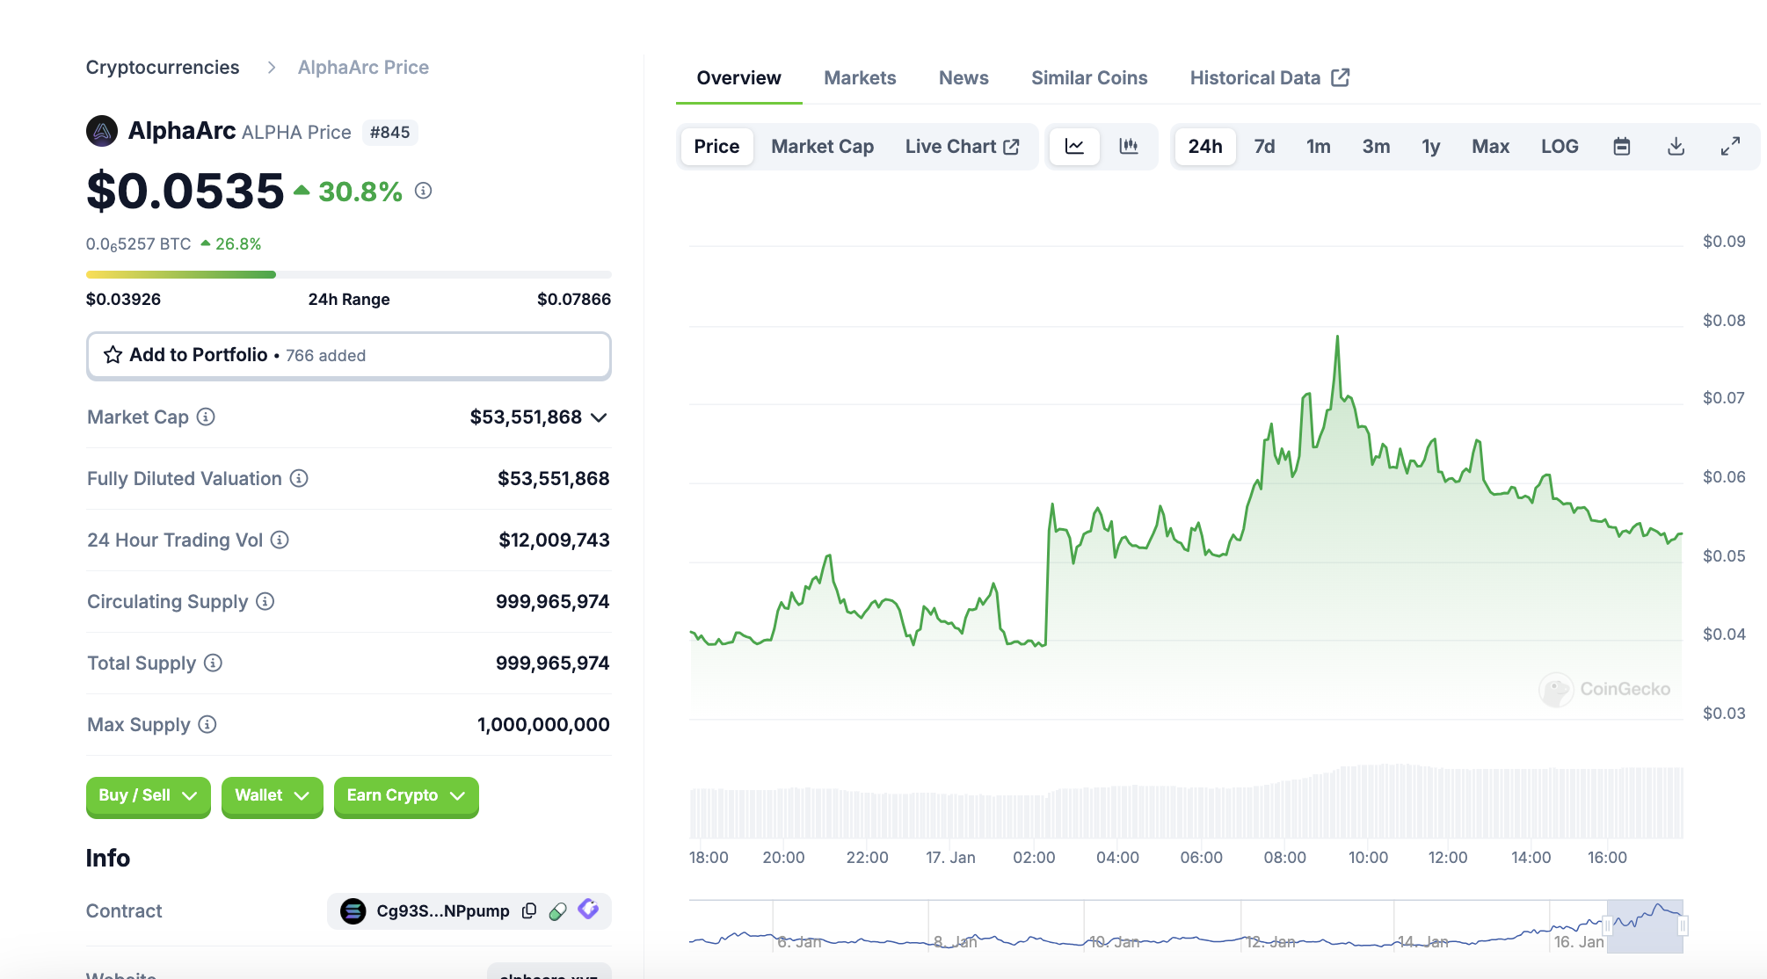The height and width of the screenshot is (979, 1767).
Task: Switch to candlestick chart view icon
Action: [1129, 147]
